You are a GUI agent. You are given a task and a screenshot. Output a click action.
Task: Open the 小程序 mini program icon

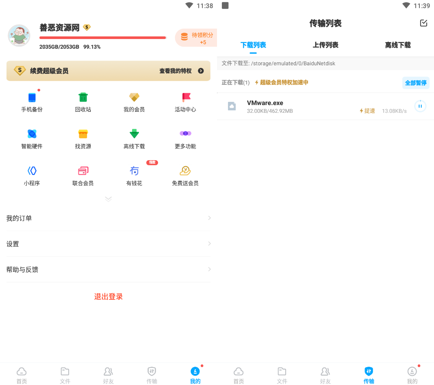32,171
